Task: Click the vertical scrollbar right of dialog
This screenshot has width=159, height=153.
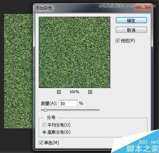Action: (x=152, y=79)
